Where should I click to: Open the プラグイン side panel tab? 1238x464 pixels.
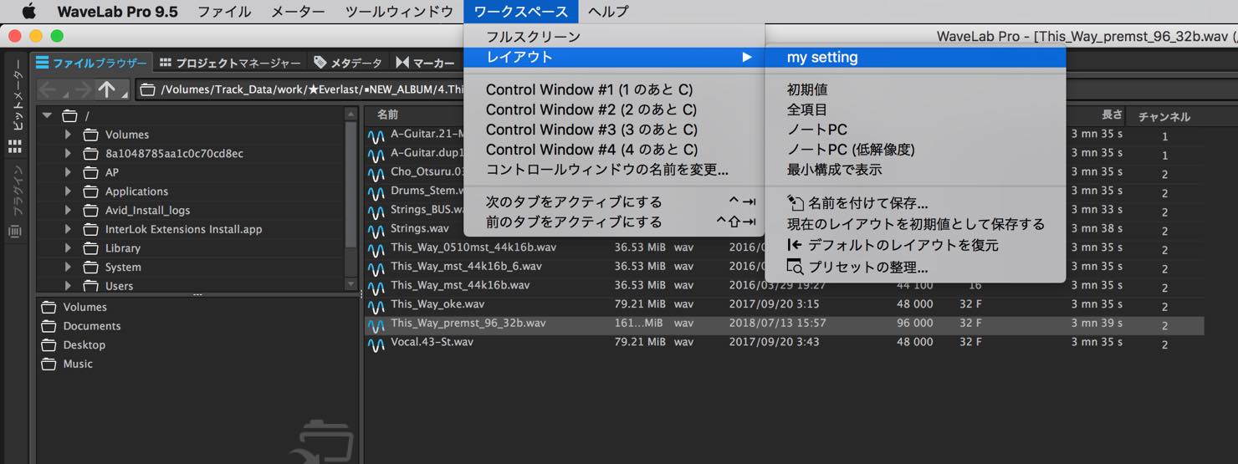point(16,192)
